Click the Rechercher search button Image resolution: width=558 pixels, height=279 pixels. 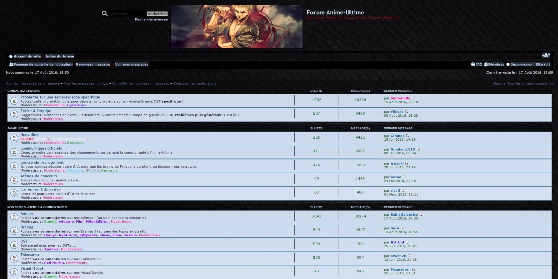157,14
